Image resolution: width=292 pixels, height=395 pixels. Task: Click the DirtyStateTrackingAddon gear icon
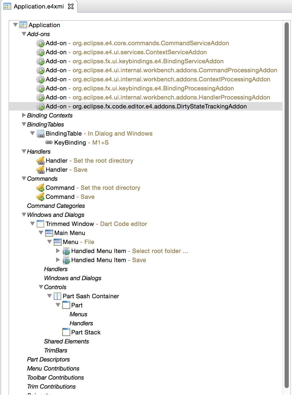click(40, 106)
